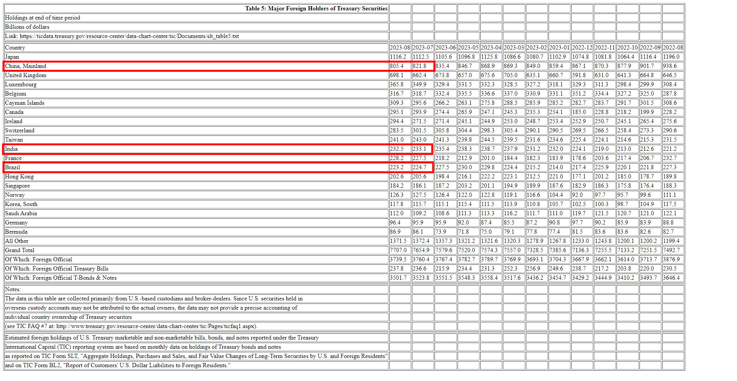Click the ticdata.treasury.gov link text cell

tap(196, 36)
